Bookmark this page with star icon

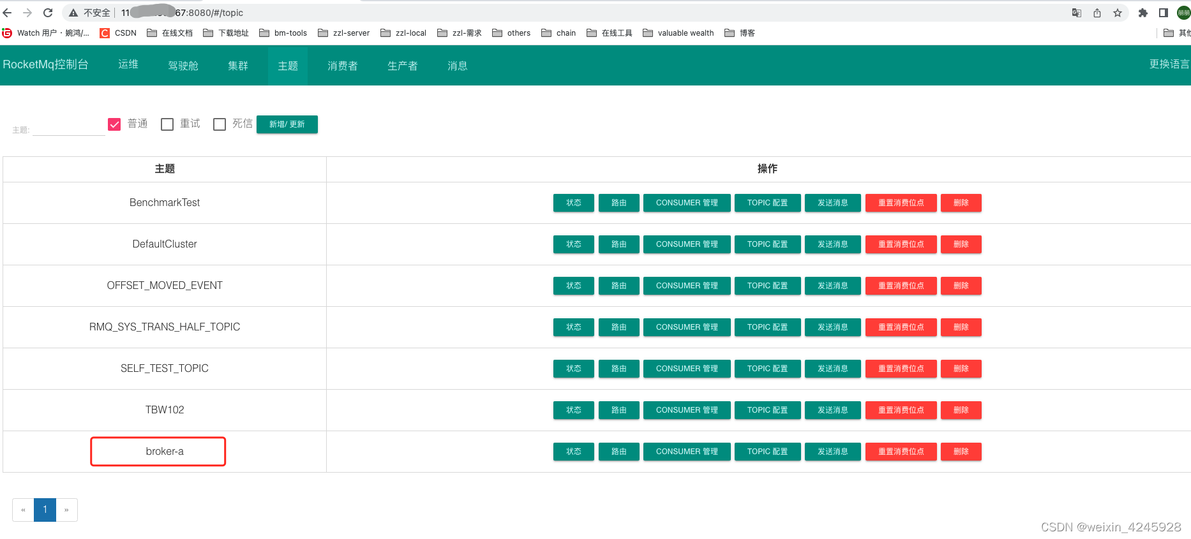[x=1118, y=13]
